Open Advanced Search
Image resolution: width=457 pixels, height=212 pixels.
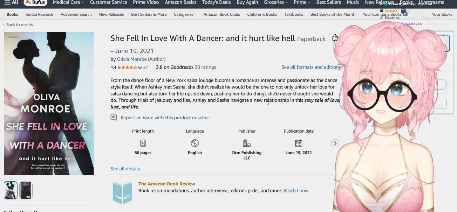coord(76,14)
